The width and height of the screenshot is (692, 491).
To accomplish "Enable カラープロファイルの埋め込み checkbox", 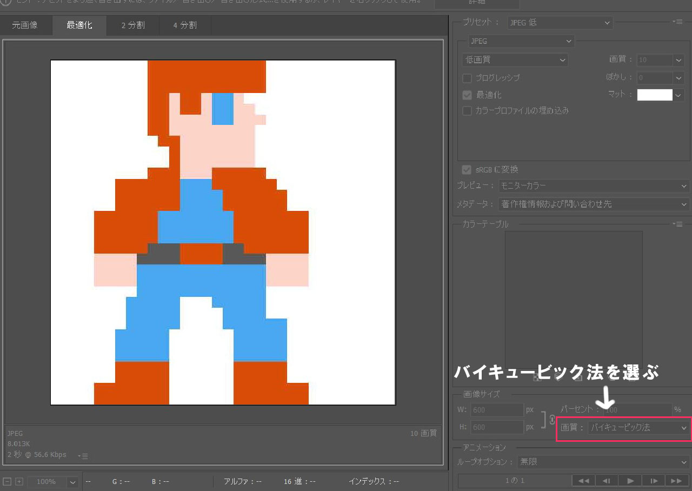I will tap(467, 111).
